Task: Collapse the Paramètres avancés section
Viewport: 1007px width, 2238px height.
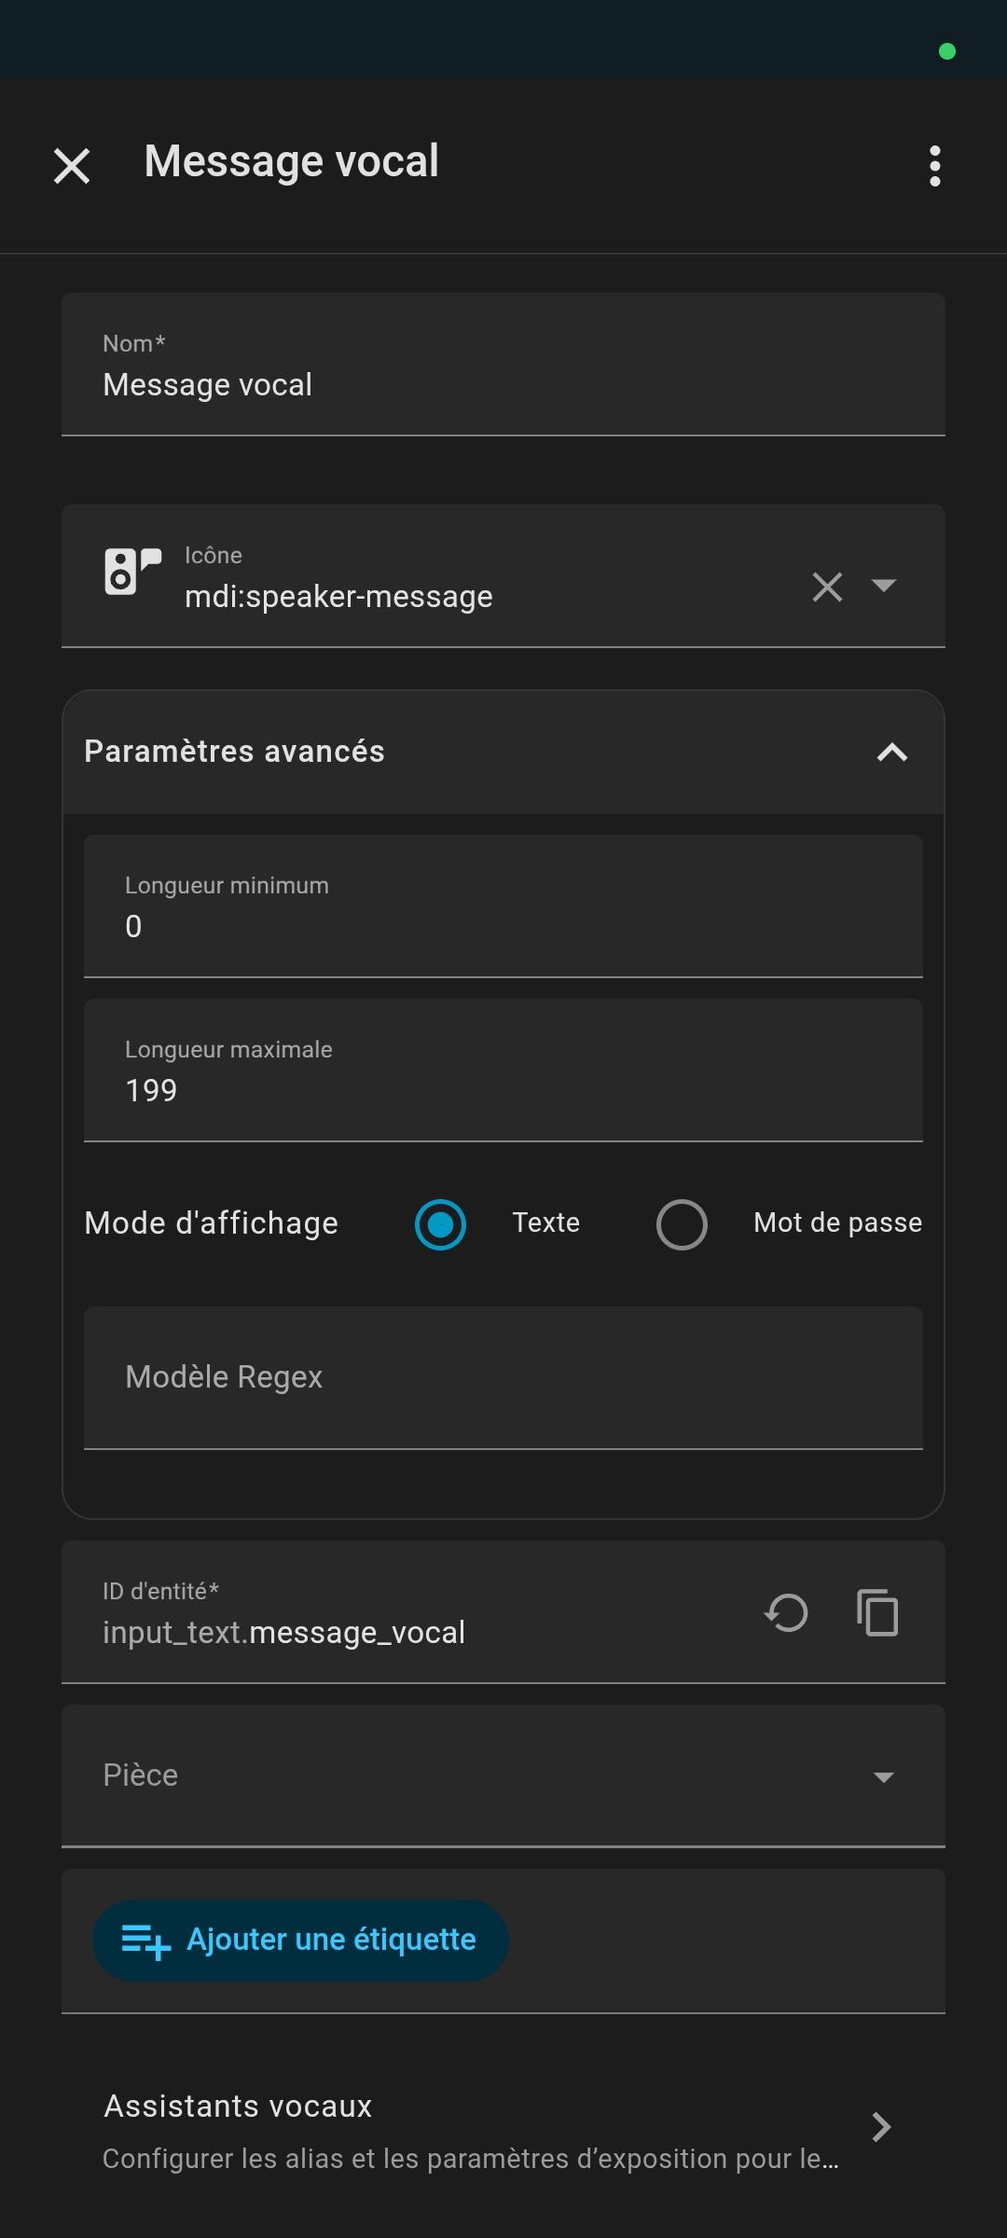Action: pos(891,752)
